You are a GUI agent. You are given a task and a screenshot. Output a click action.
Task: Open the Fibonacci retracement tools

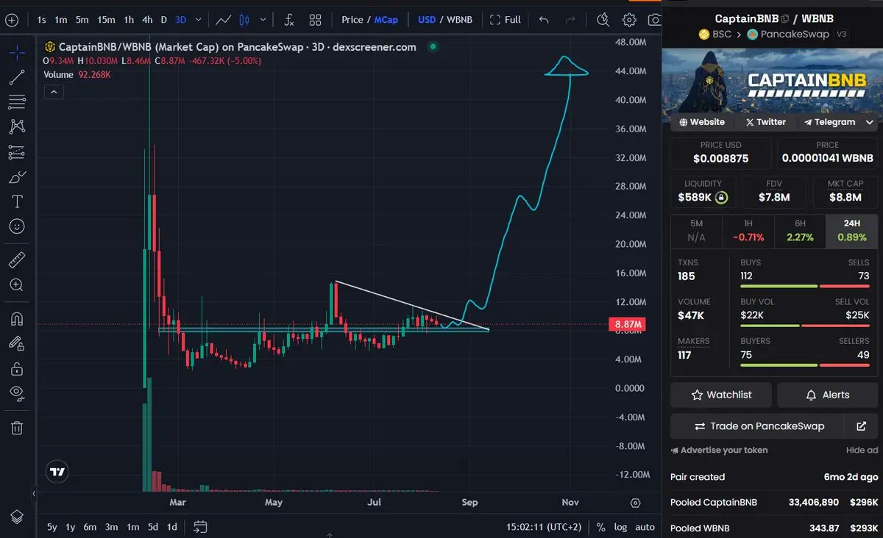pos(17,101)
